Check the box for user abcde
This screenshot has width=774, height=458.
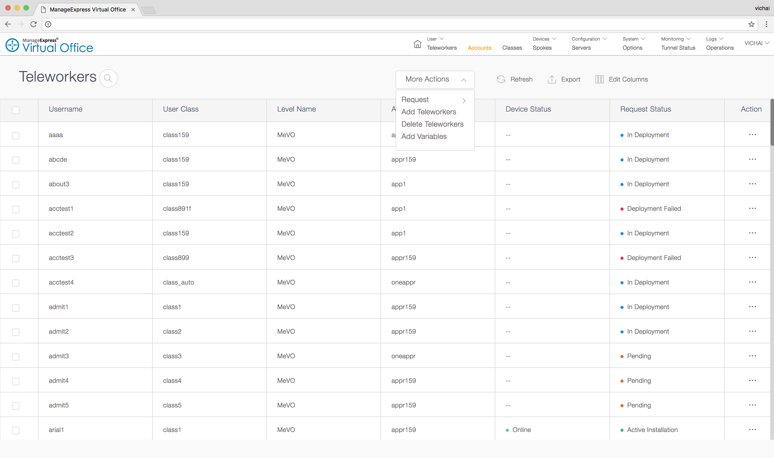16,160
